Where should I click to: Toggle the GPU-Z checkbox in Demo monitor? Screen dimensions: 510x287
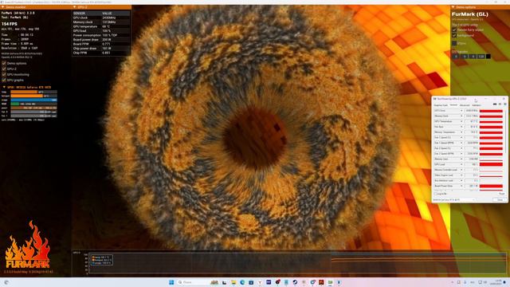[4, 69]
